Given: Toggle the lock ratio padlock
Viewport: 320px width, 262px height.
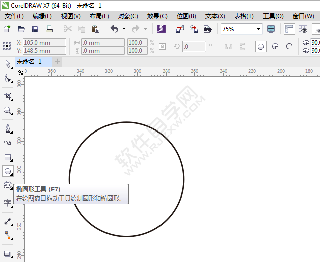Looking at the screenshot, I should click(x=162, y=47).
